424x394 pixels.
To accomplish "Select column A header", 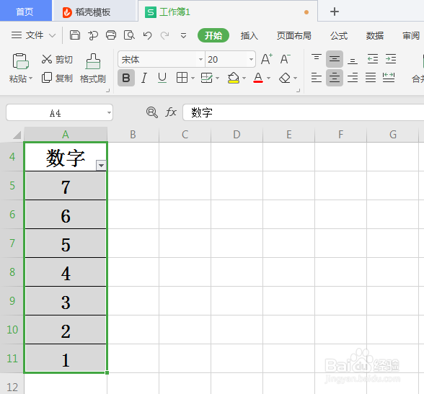I will [66, 134].
